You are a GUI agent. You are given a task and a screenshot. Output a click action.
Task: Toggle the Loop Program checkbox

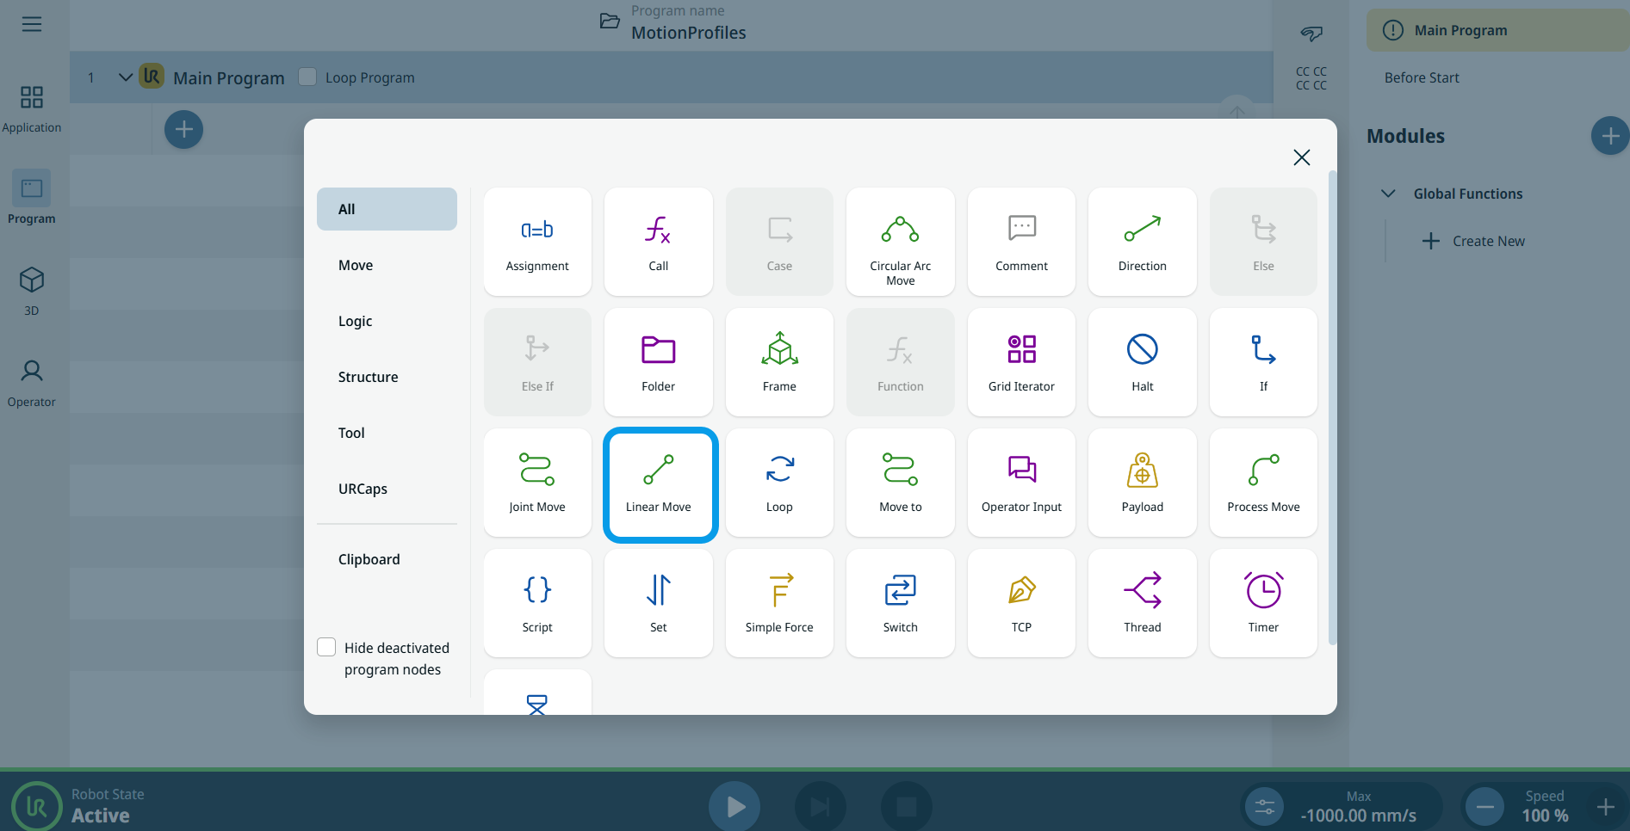tap(307, 77)
